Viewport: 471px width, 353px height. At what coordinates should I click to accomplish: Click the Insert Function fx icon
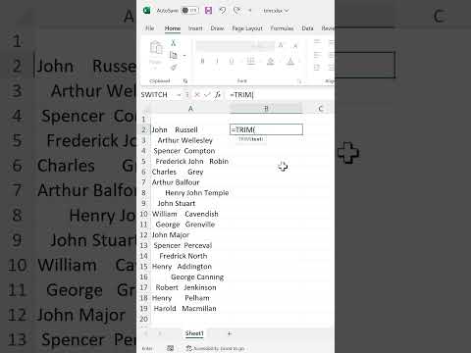(218, 95)
